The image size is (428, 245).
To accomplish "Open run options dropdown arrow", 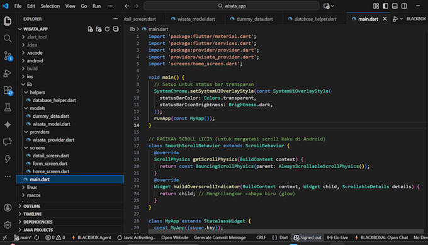I will pos(402,19).
